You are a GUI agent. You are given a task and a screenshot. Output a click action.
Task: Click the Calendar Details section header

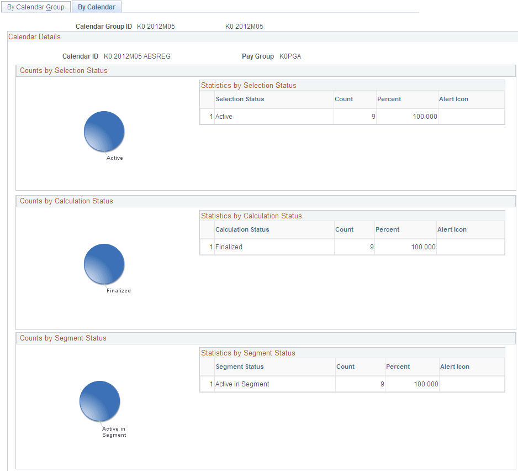[x=34, y=36]
